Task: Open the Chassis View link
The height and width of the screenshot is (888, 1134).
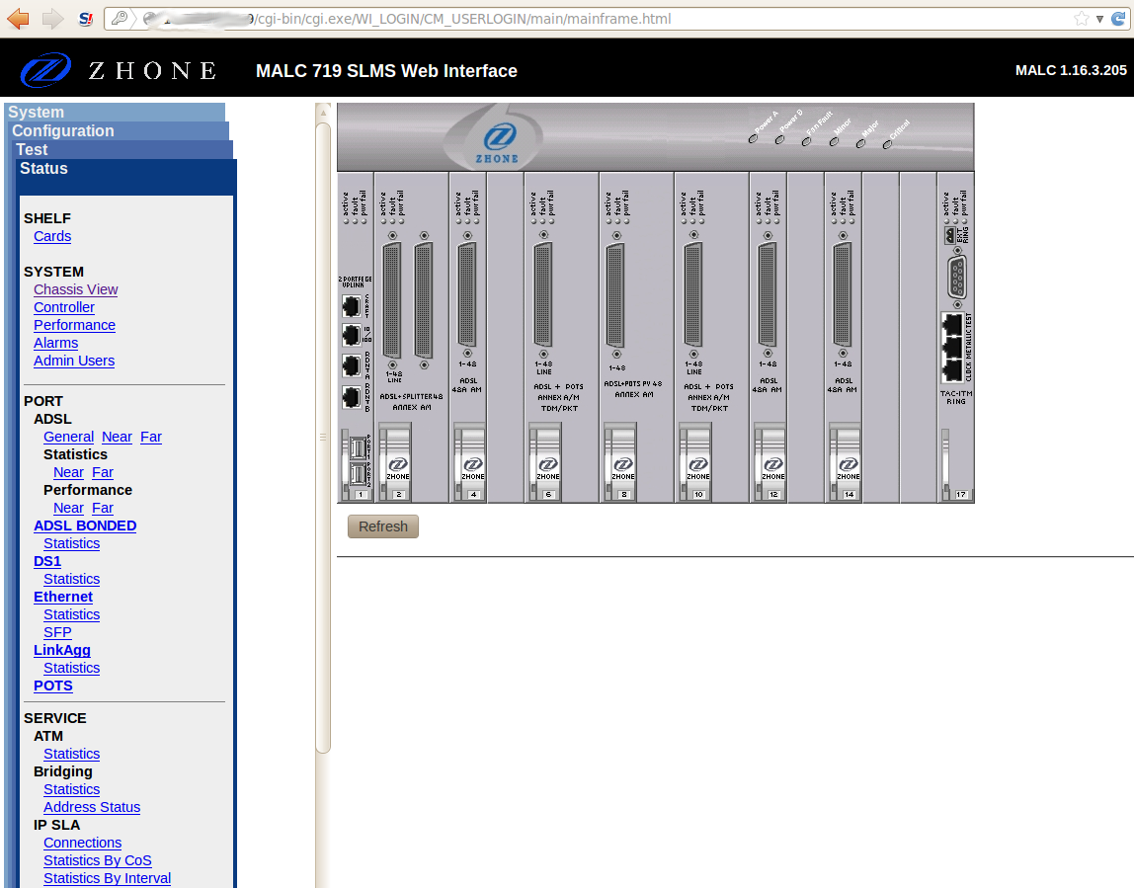Action: [x=75, y=289]
